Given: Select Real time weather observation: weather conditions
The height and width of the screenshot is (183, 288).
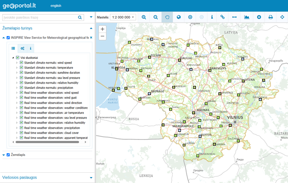Looking at the screenshot, I should point(56,108).
